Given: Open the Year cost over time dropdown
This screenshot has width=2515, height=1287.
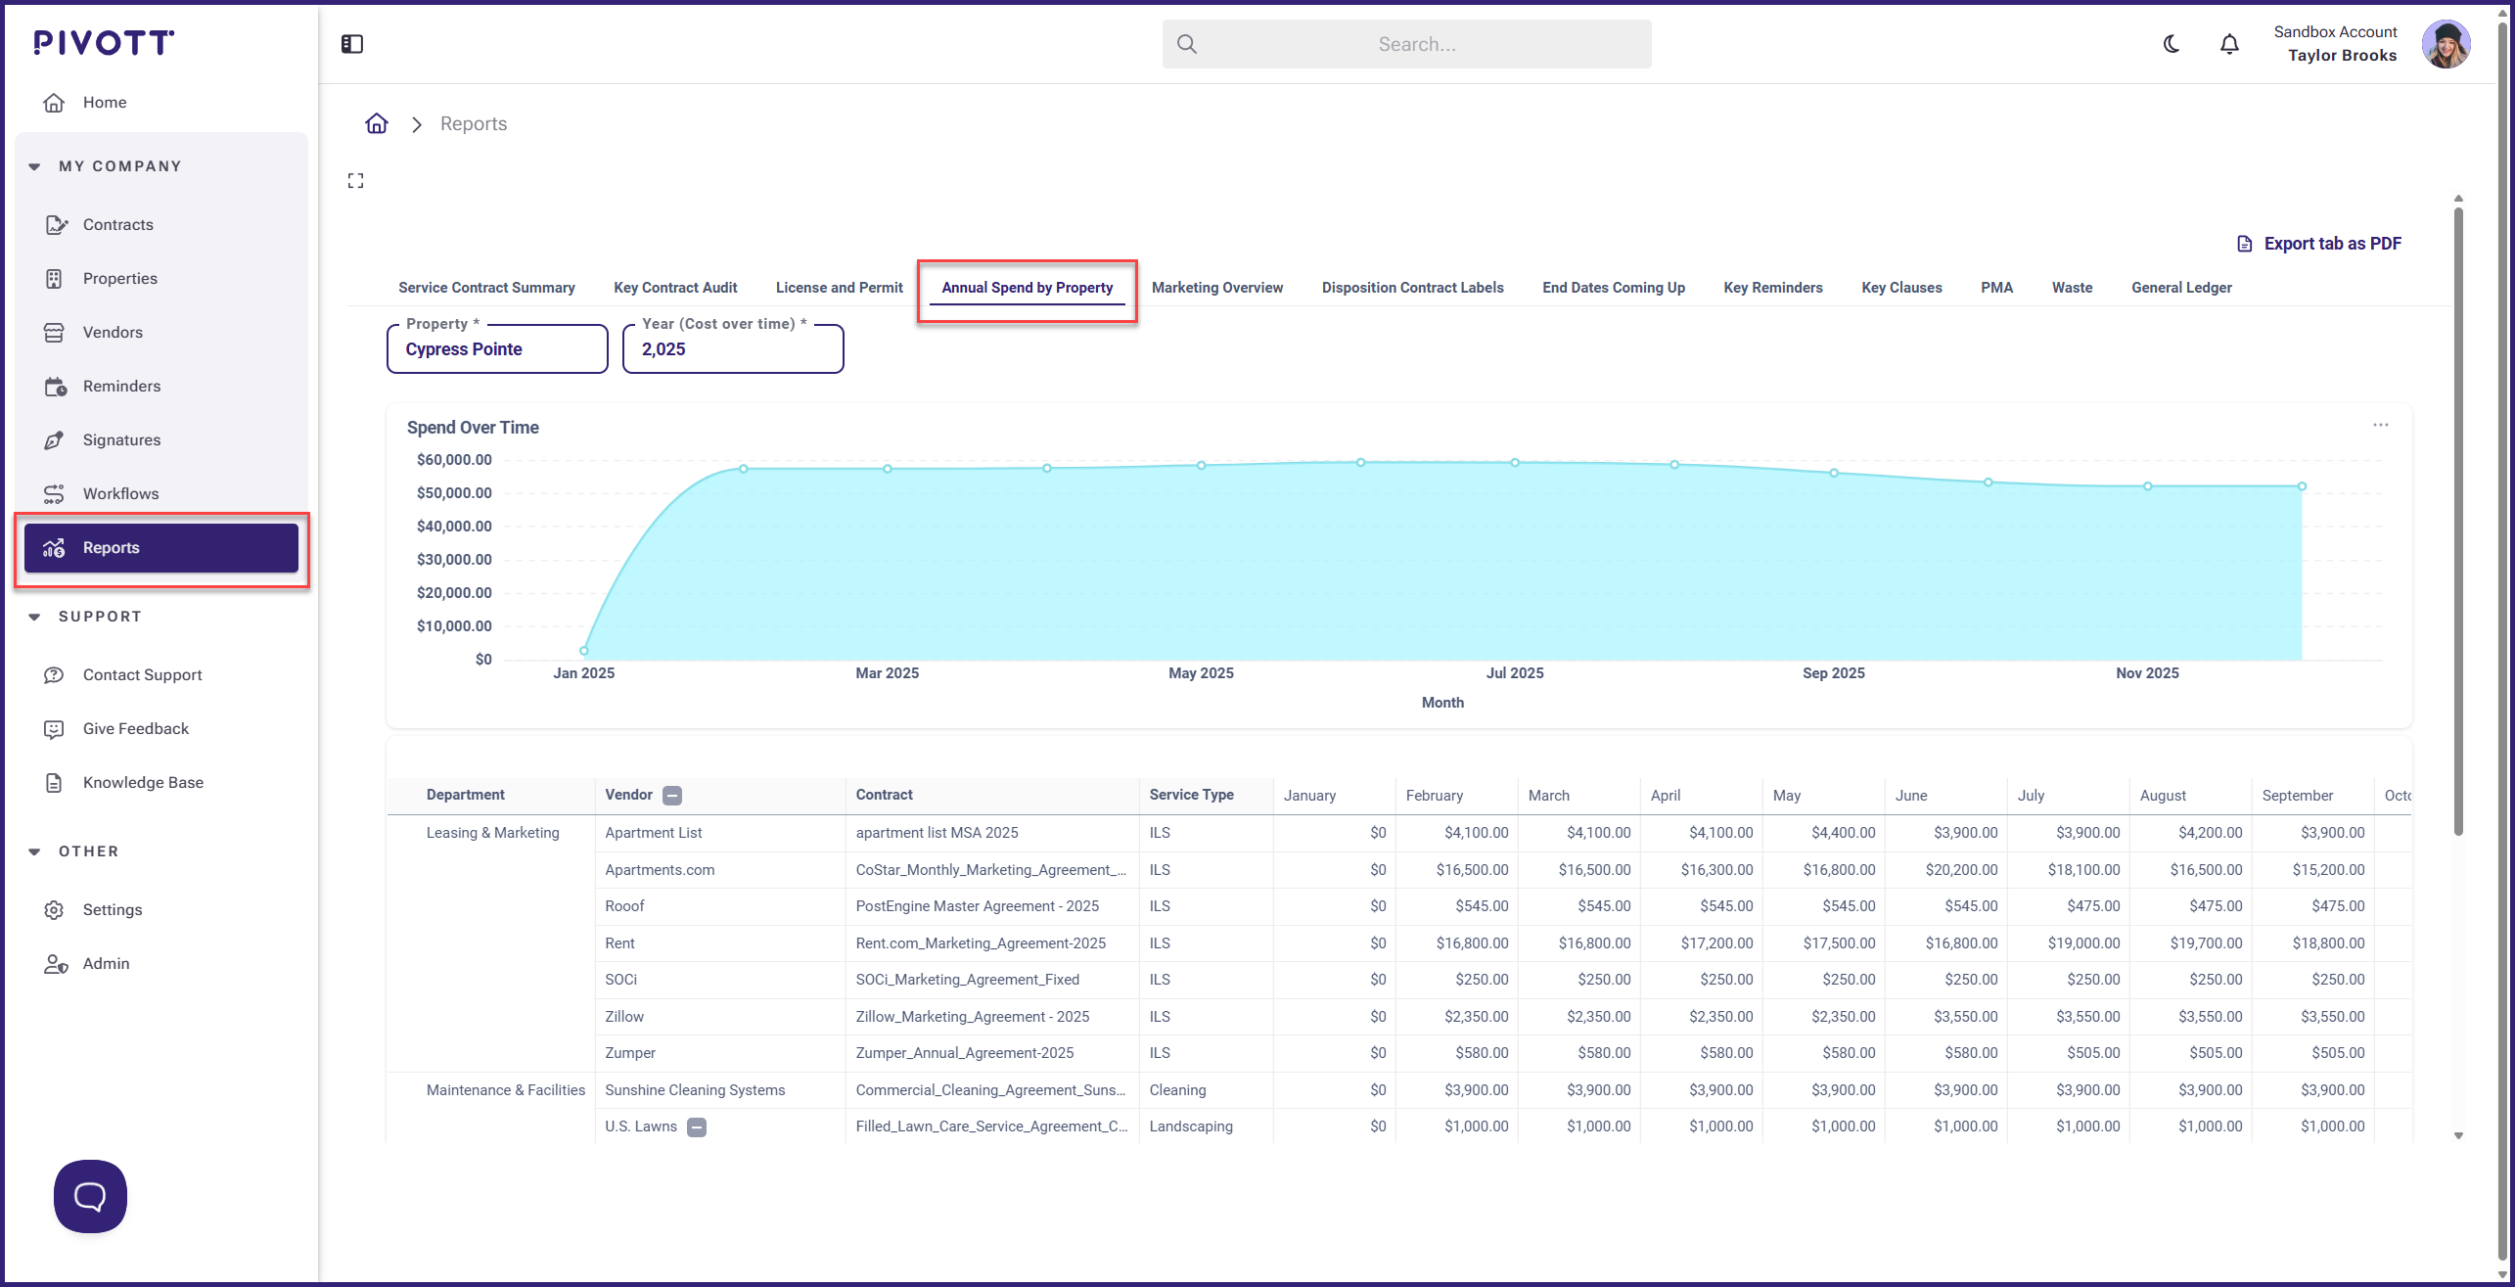Looking at the screenshot, I should coord(732,349).
